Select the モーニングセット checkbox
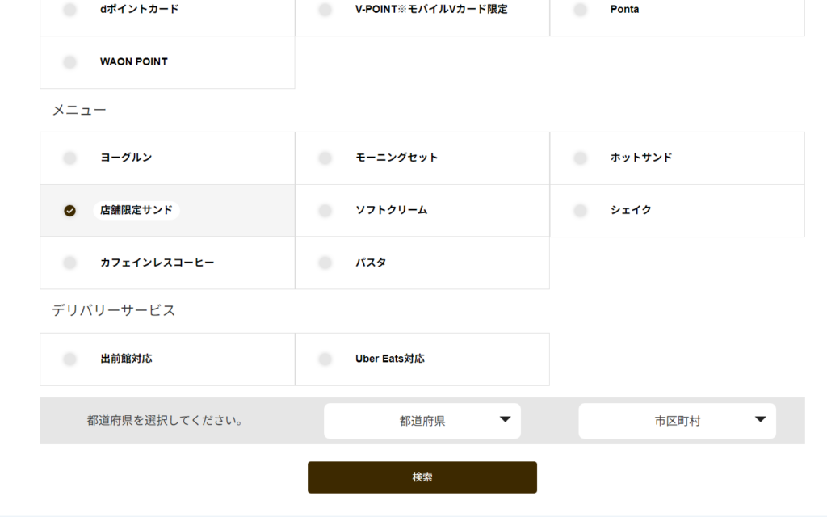 [x=325, y=158]
